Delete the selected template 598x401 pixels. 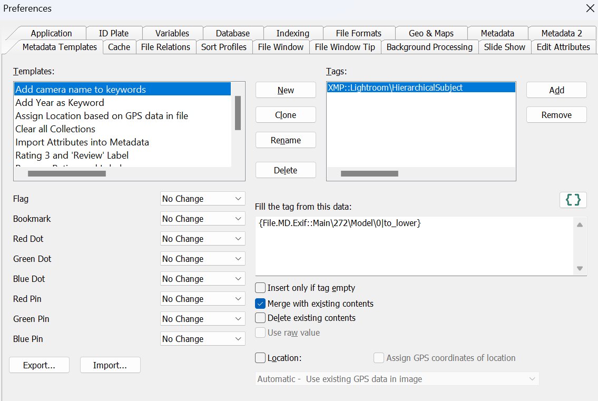pyautogui.click(x=286, y=170)
